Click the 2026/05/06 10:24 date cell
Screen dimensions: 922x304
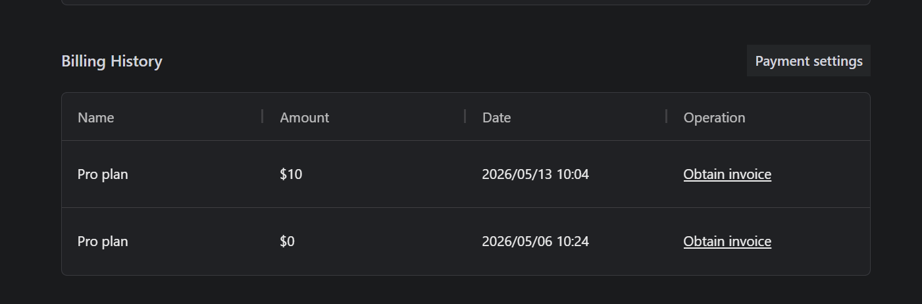535,241
